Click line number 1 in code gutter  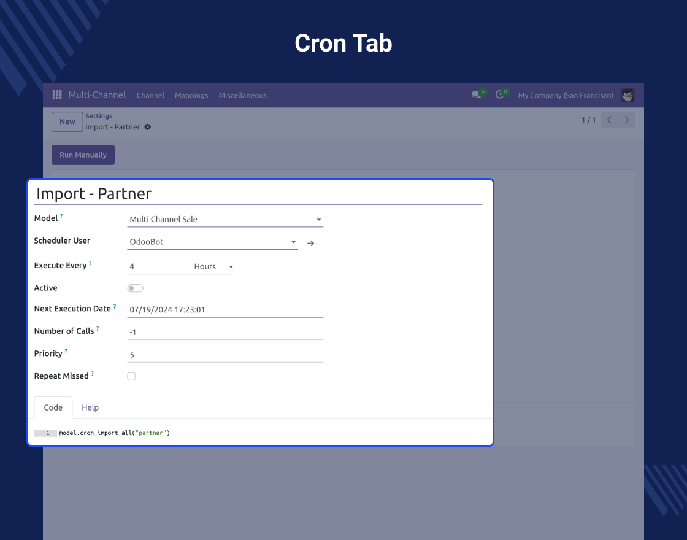click(x=48, y=433)
